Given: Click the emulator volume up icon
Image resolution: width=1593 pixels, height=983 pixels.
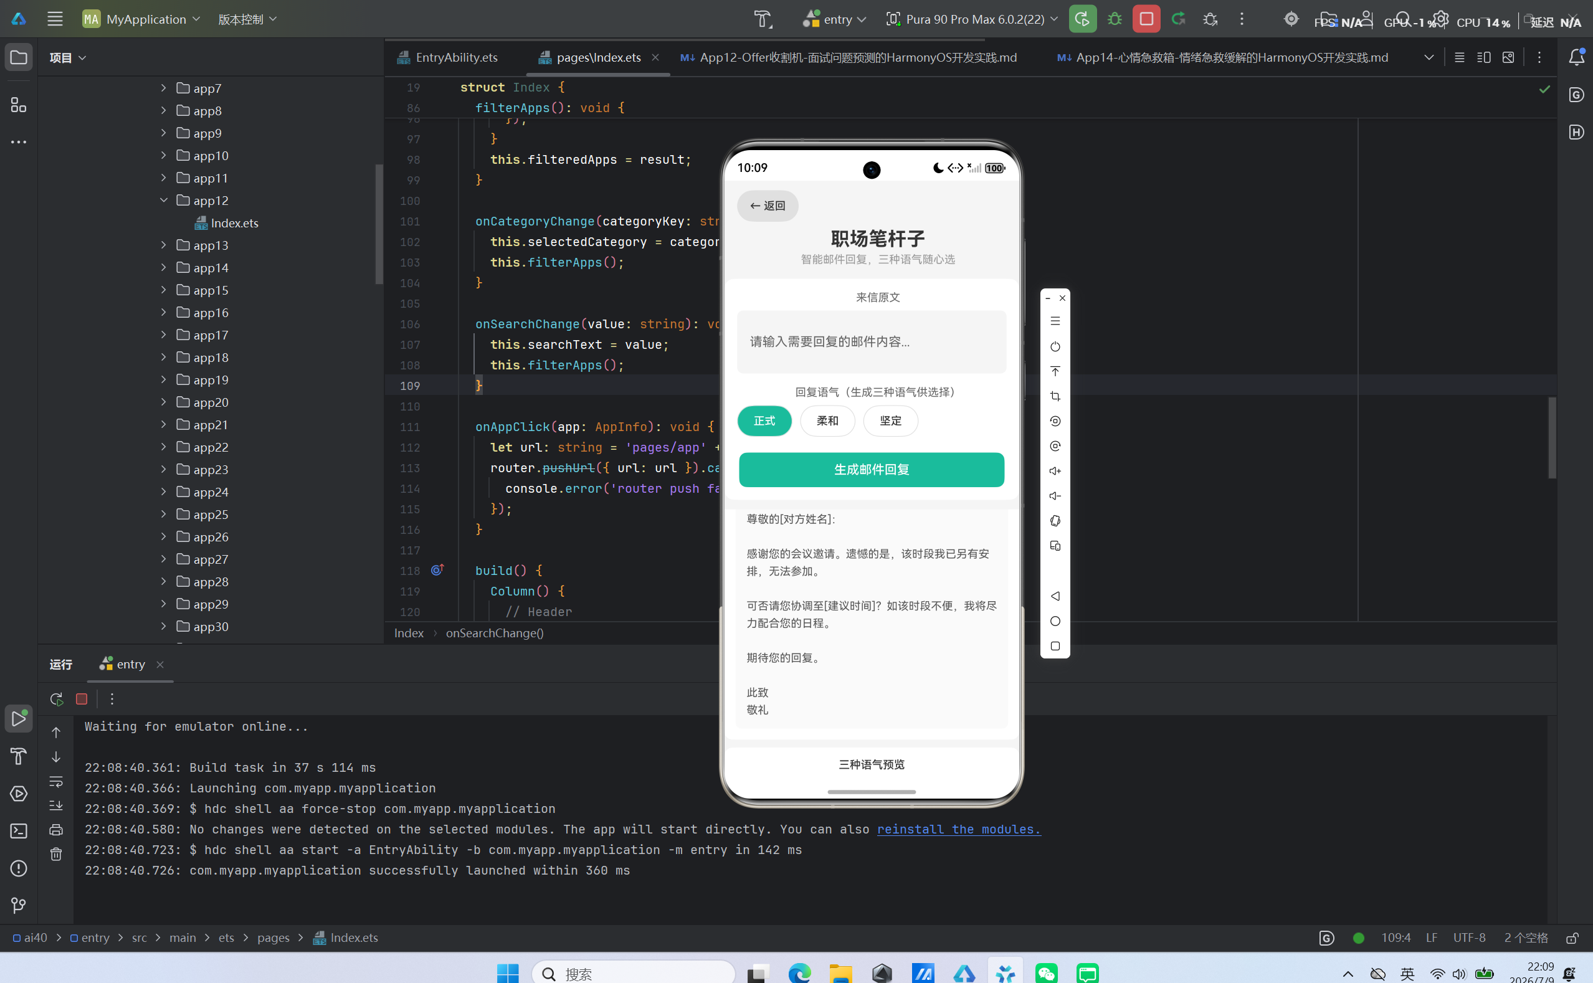Looking at the screenshot, I should (1055, 471).
